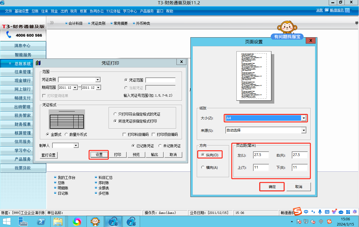The image size is (359, 227).
Task: Launch PowerShell from the taskbar
Action: [x=40, y=222]
